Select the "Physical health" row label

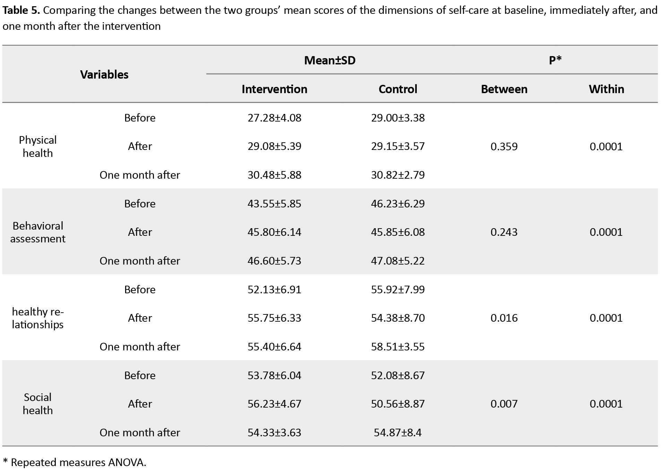tap(38, 146)
